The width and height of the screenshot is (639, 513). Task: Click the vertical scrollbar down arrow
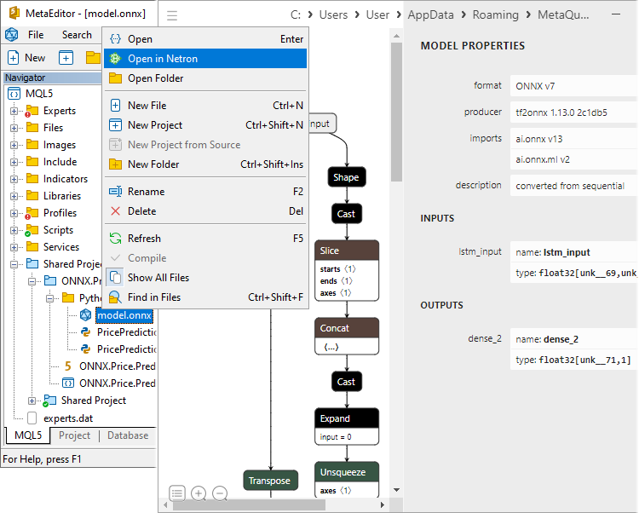[396, 490]
